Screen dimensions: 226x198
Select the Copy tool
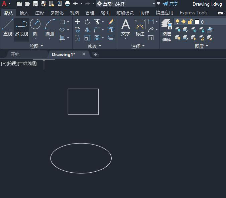click(78, 30)
